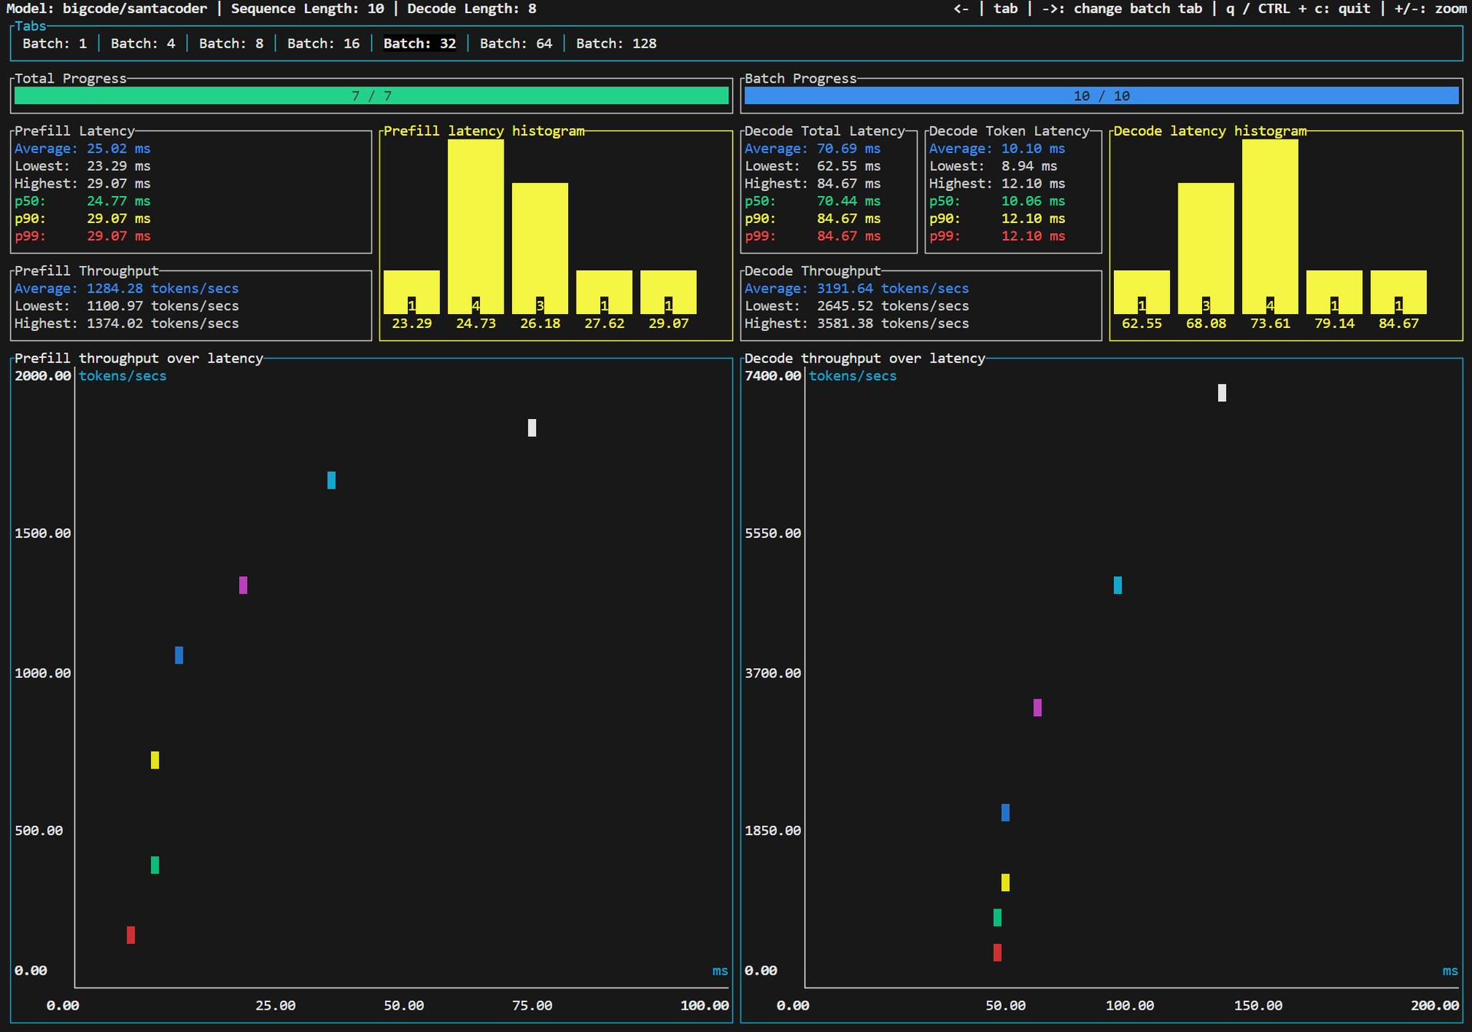
Task: Click the Model: bigcode/santacoder header text
Action: [107, 8]
